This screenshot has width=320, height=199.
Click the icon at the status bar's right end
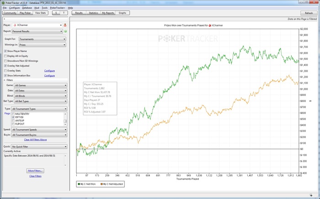point(311,195)
